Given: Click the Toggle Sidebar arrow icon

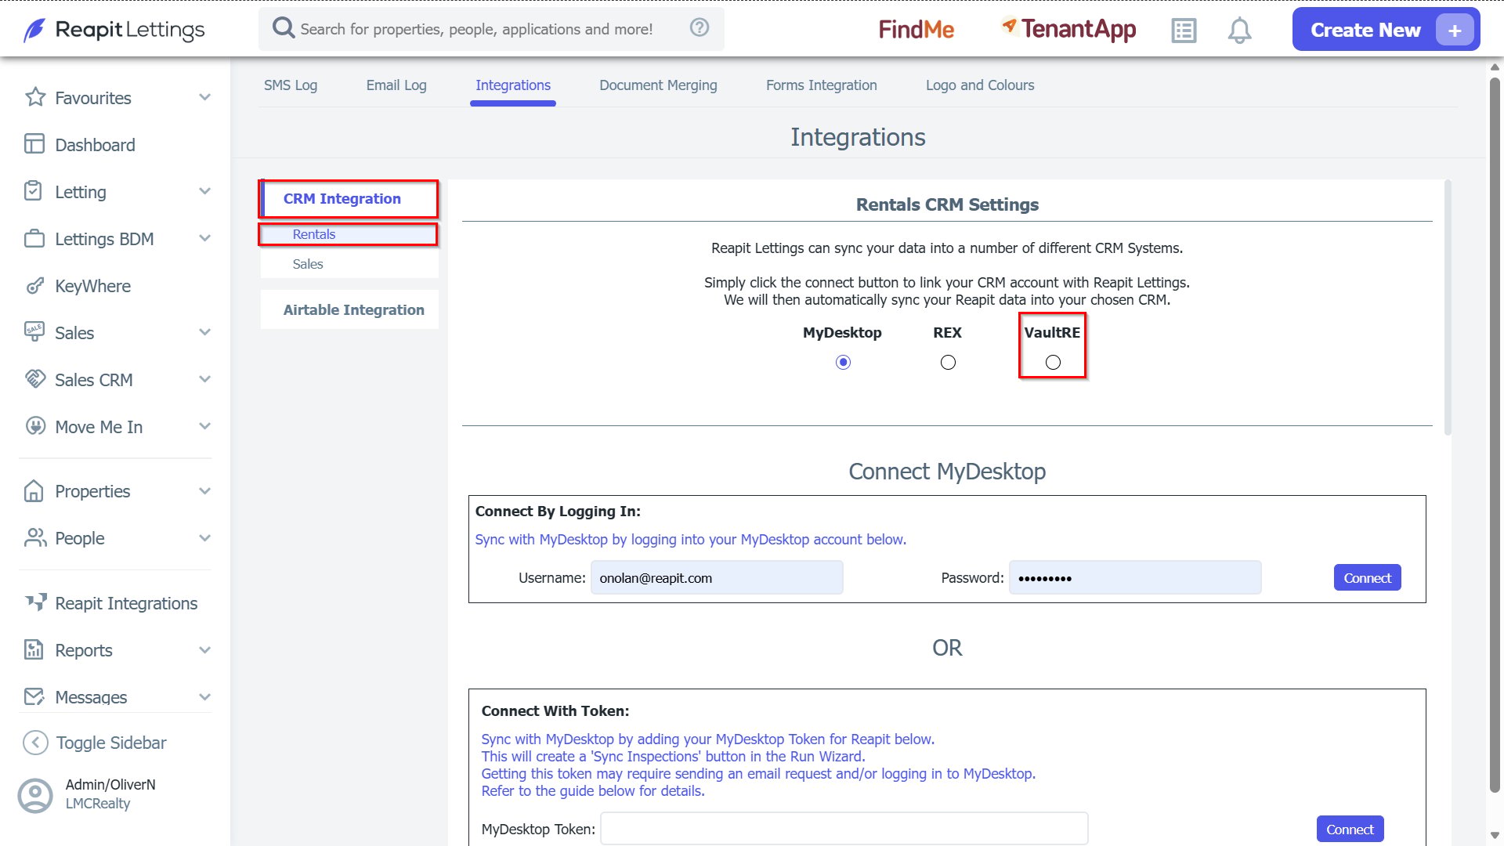Looking at the screenshot, I should (x=35, y=743).
